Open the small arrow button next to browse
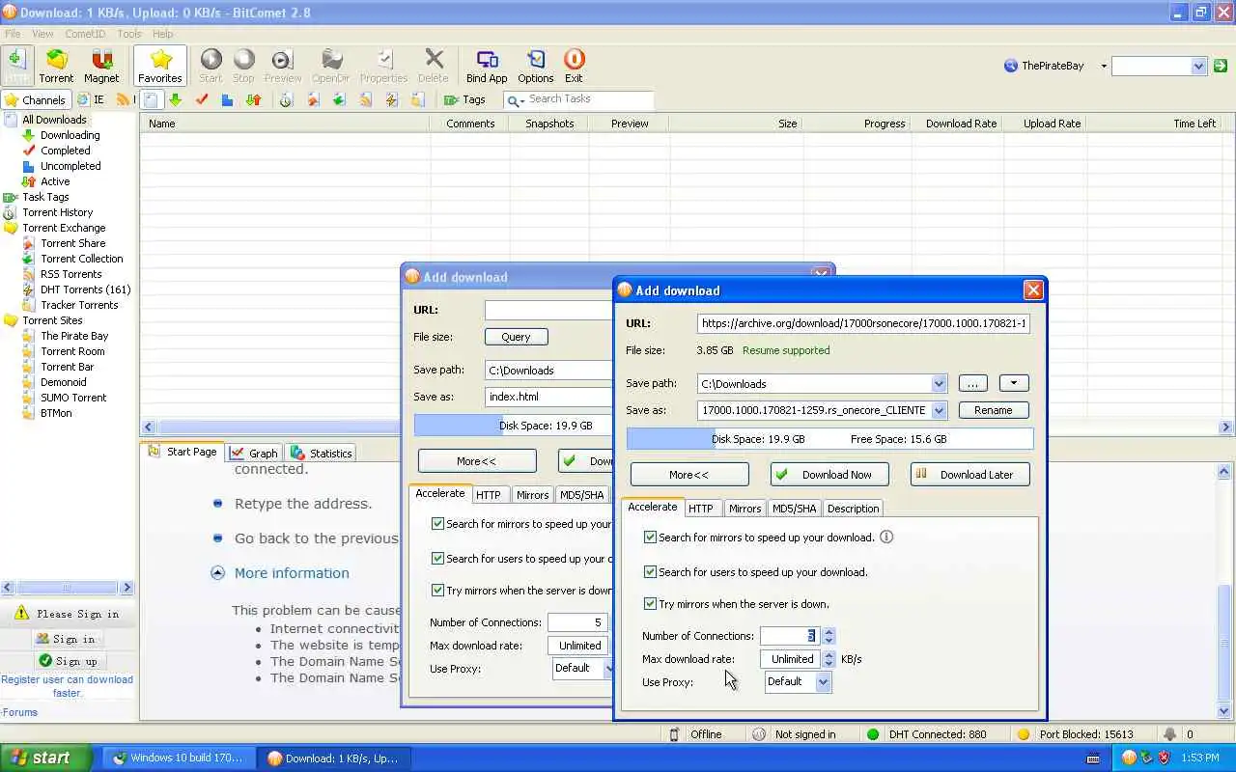Screen dimensions: 1236x772 [x=1013, y=383]
